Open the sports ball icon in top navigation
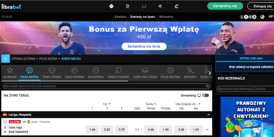 (x=111, y=6)
